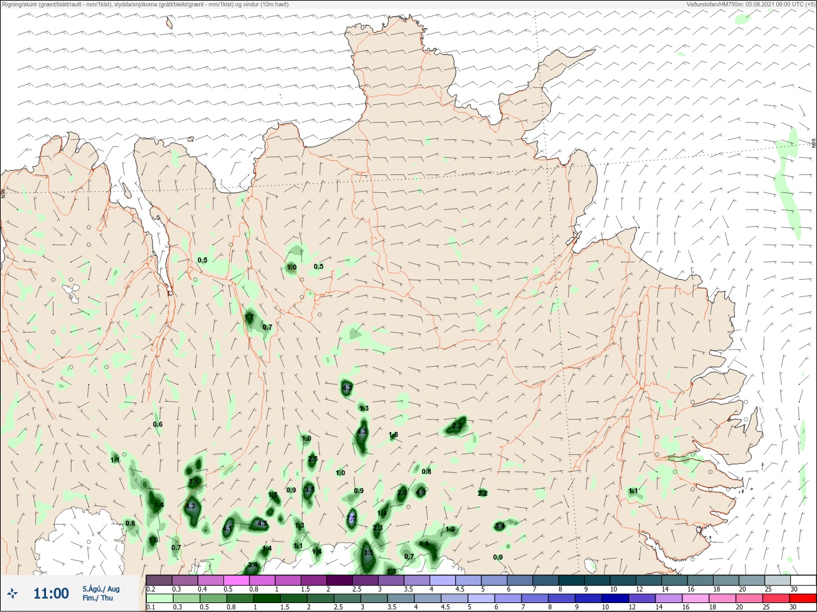817x612 pixels.
Task: Click the 1.6 precipitation value label
Action: (x=153, y=540)
